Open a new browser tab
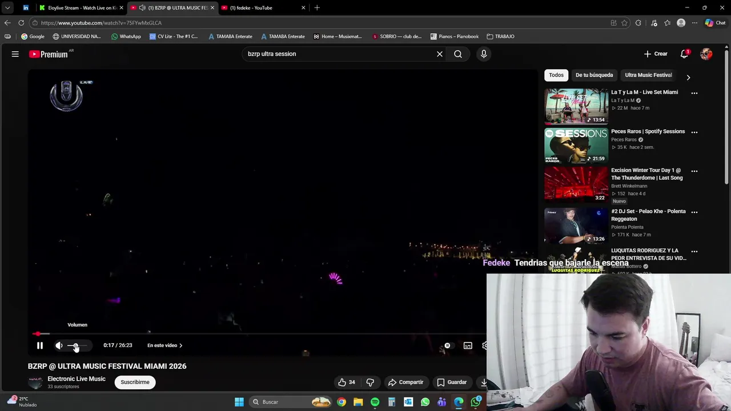The image size is (731, 411). point(317,7)
